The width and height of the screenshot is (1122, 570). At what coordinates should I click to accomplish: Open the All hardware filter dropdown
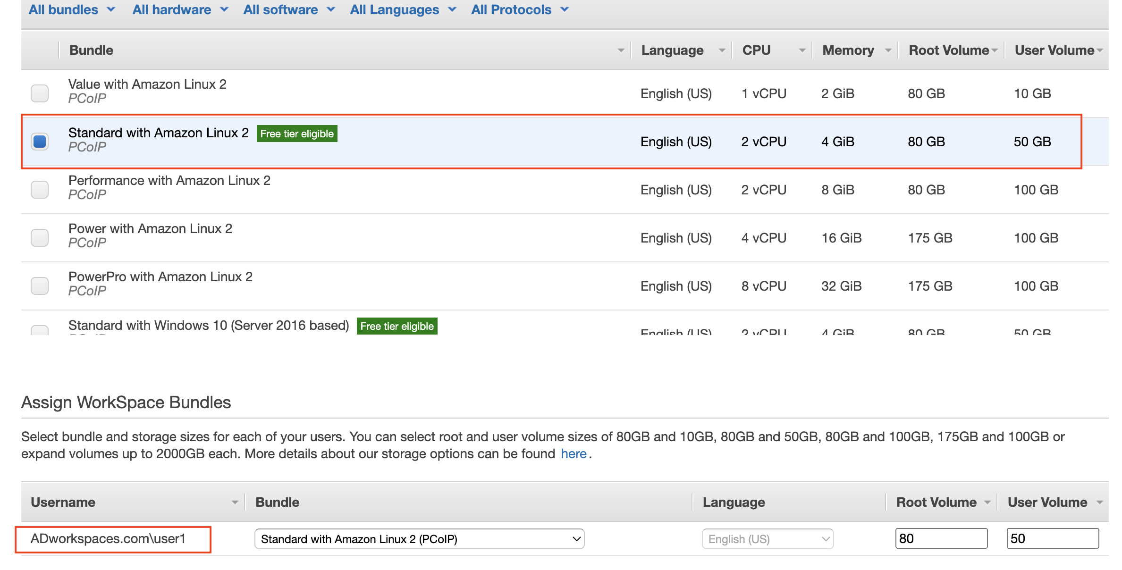click(180, 9)
